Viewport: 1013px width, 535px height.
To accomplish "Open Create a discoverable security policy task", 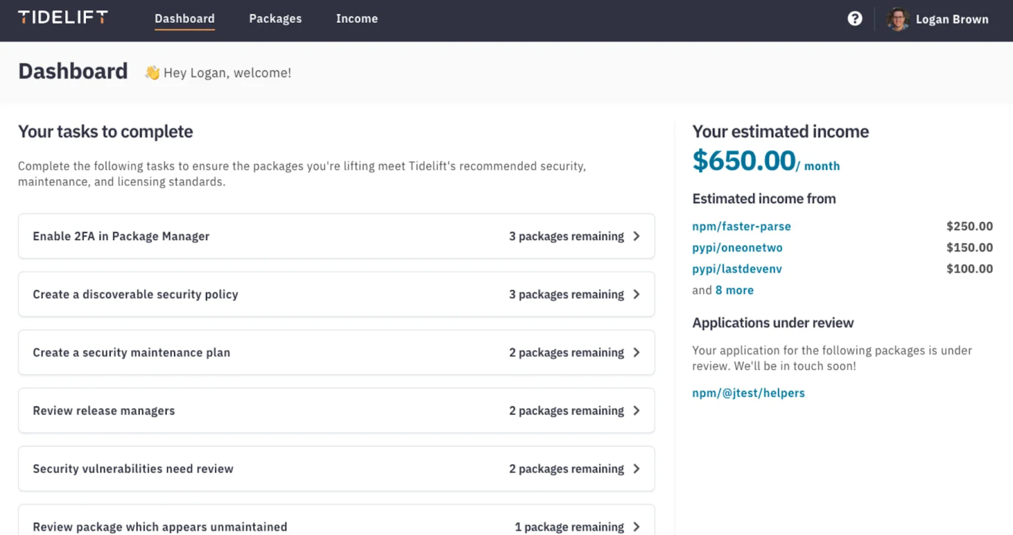I will click(336, 294).
